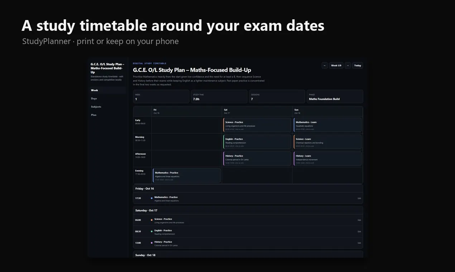Click Edit on Saturday 13:00 History row
The height and width of the screenshot is (272, 455).
point(359,243)
